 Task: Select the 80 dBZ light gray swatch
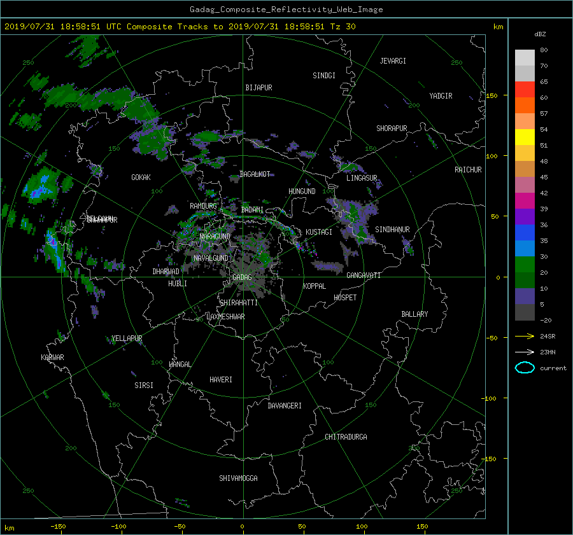(x=525, y=57)
